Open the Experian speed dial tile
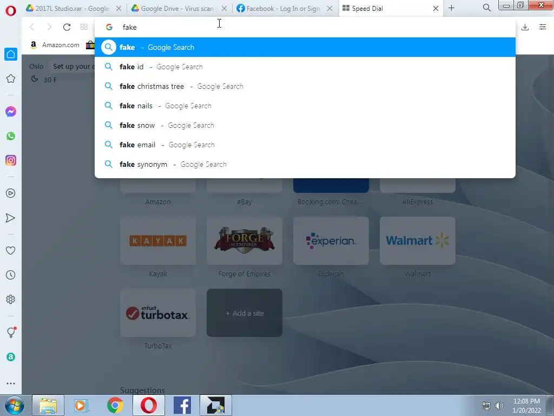Viewport: 554px width, 416px height. [331, 240]
